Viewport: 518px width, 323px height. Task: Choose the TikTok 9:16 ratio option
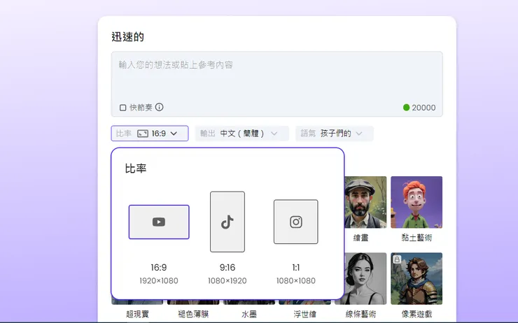(227, 222)
